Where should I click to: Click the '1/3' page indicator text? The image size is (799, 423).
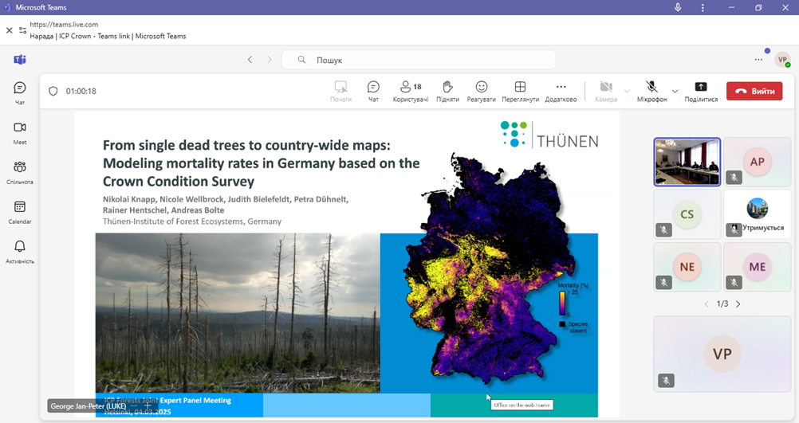coord(722,304)
